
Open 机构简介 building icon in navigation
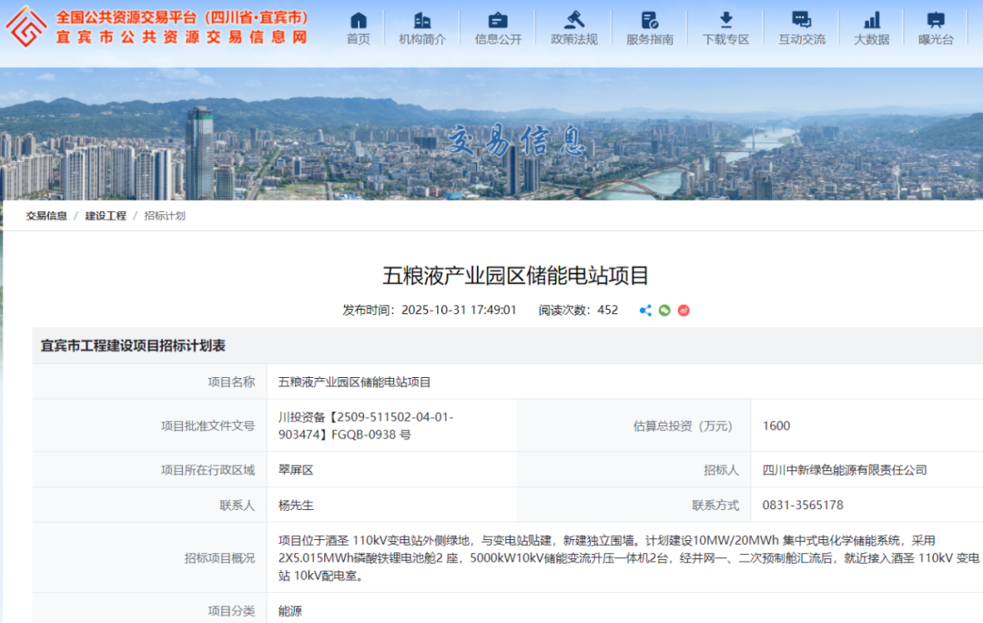[x=422, y=20]
